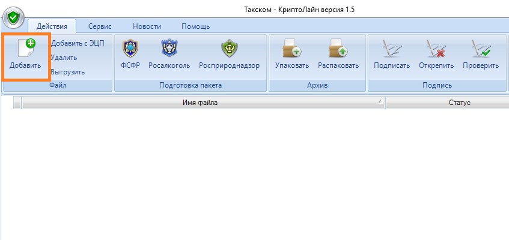Open the green shield application menu

13,17
